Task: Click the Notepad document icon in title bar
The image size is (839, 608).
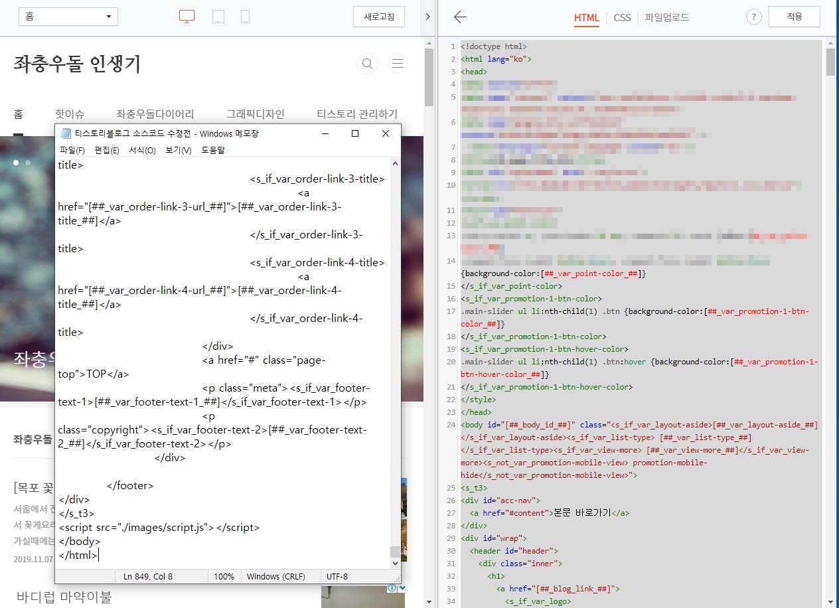Action: pyautogui.click(x=66, y=133)
